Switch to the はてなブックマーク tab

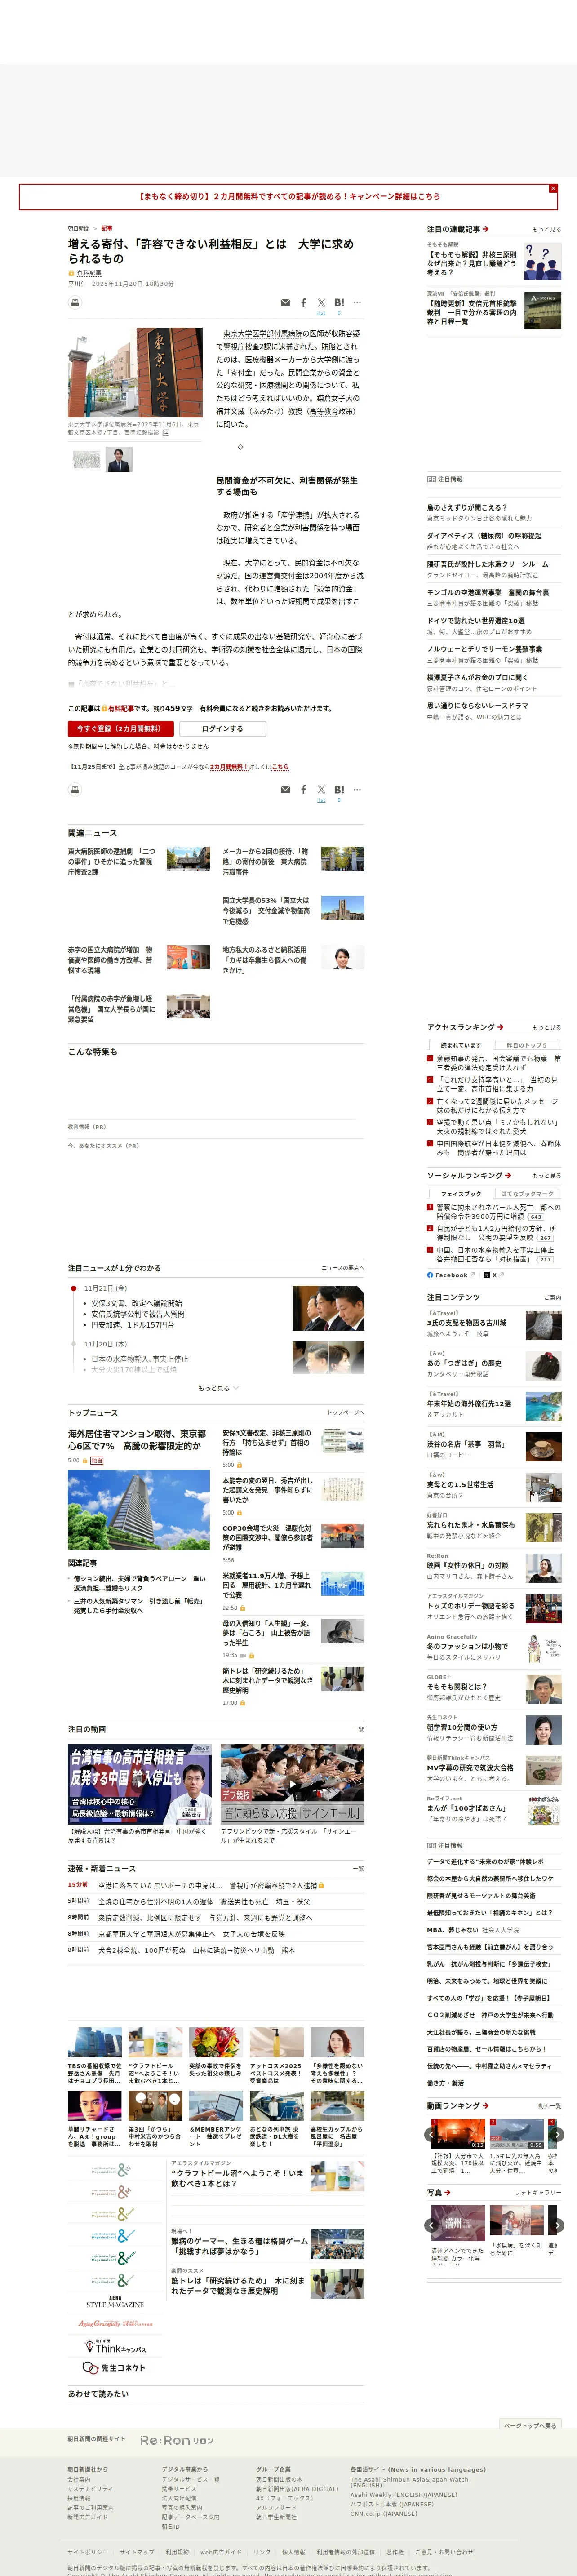tap(526, 1193)
